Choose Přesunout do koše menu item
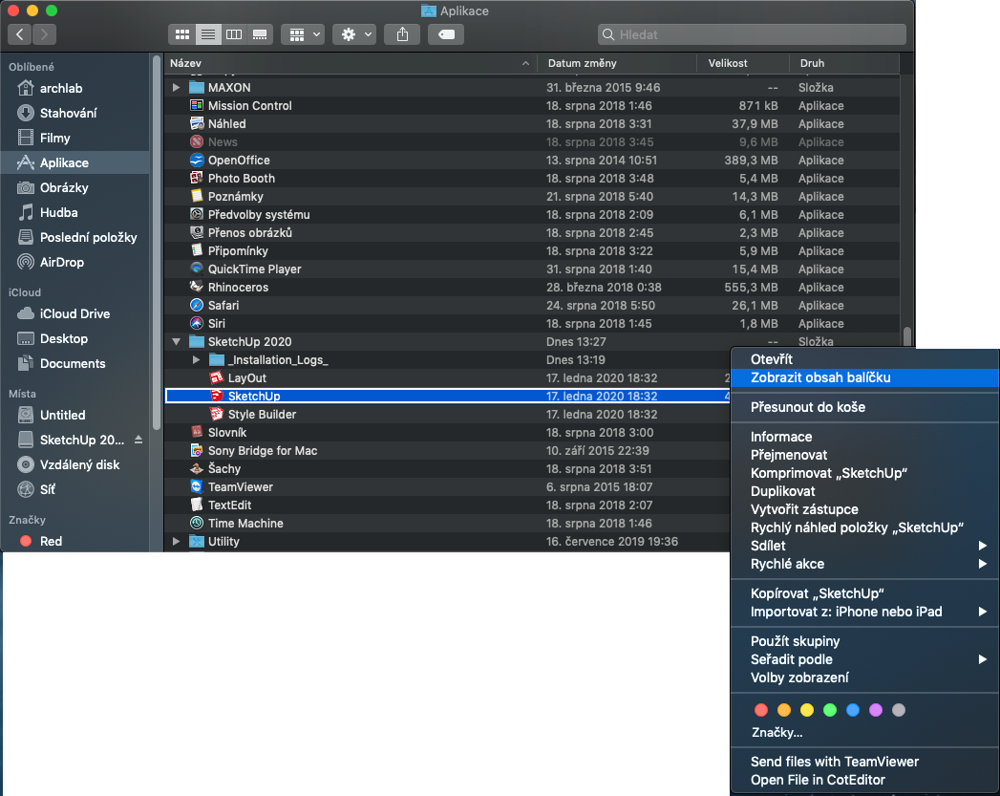1000x796 pixels. [864, 407]
